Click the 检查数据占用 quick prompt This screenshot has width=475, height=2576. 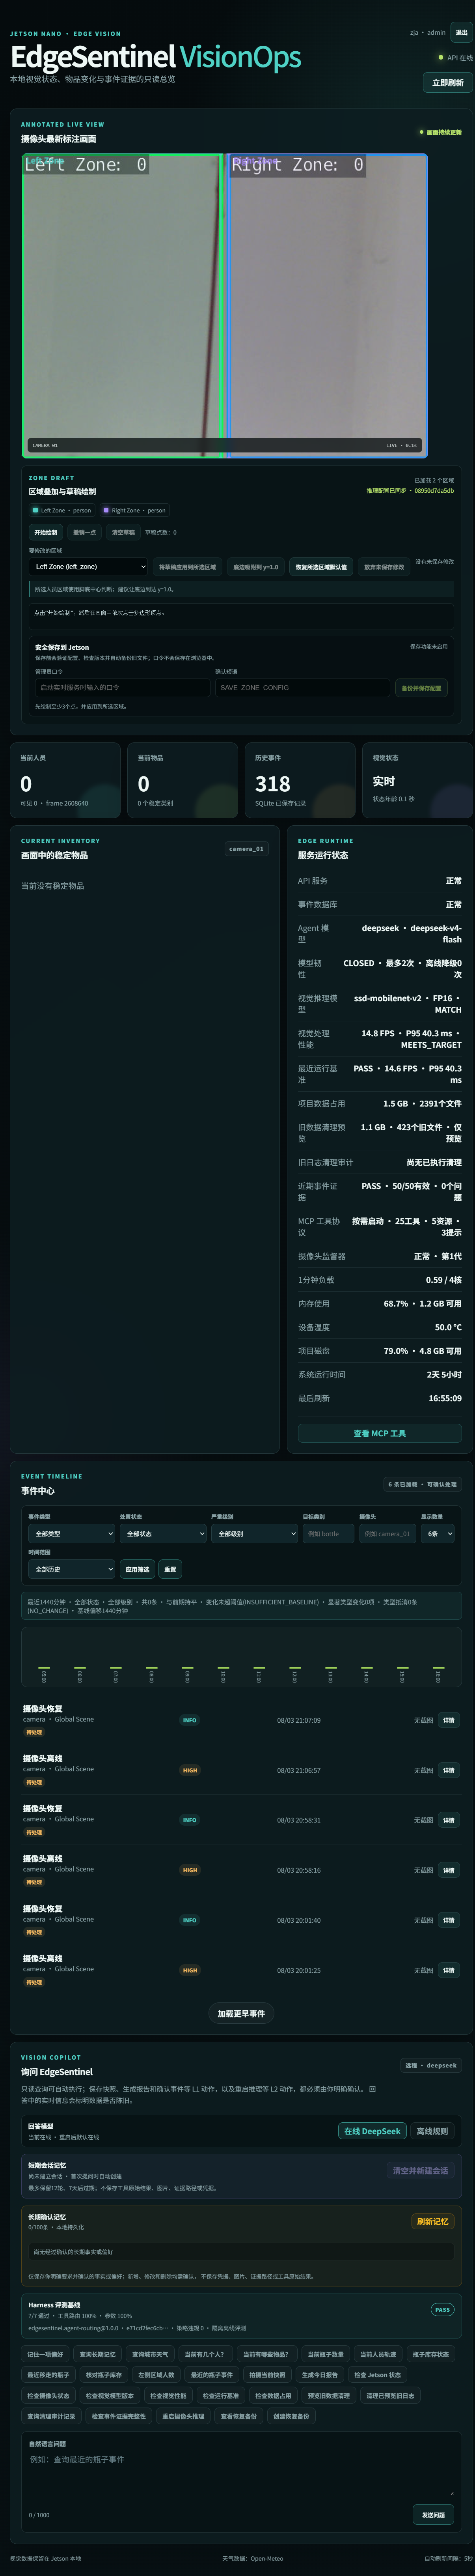pos(273,2396)
